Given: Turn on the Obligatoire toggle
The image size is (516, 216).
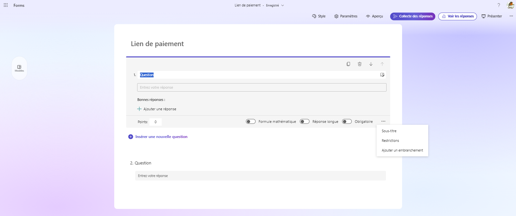Looking at the screenshot, I should tap(347, 122).
